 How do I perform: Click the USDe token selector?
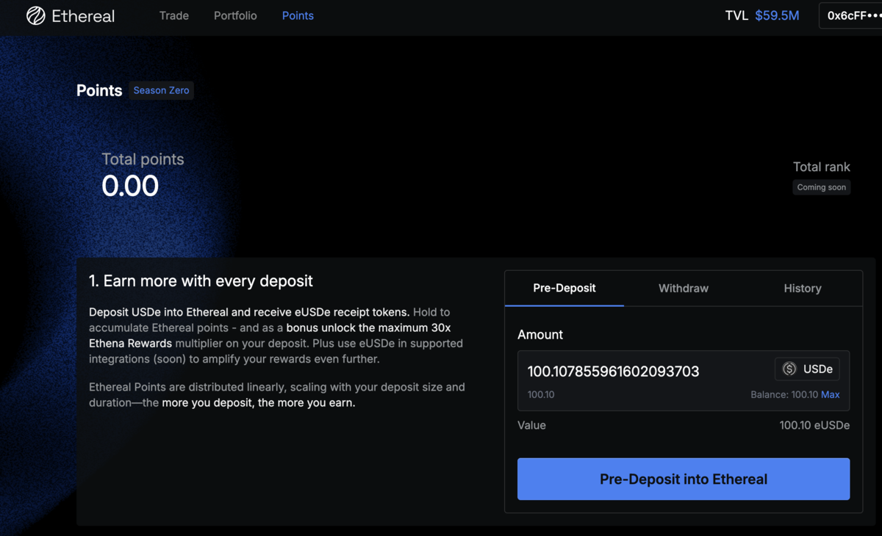click(x=807, y=369)
